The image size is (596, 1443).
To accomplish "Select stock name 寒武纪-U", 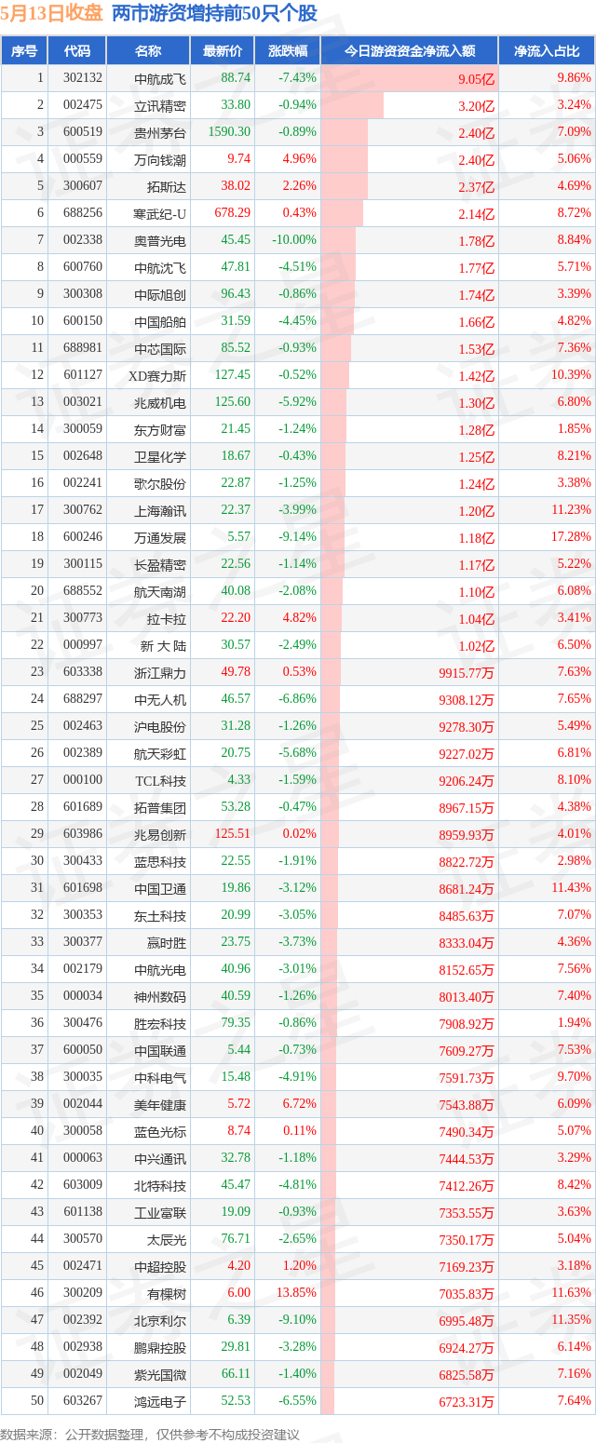I will [x=160, y=214].
